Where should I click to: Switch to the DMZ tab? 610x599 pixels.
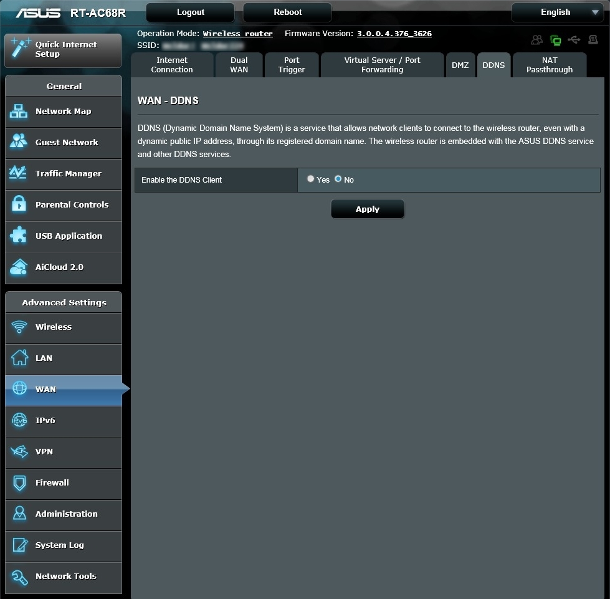pos(460,65)
